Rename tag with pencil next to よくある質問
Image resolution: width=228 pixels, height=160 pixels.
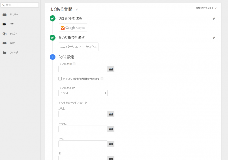(77, 10)
